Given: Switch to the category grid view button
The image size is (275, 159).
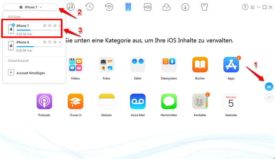Looking at the screenshot, I should point(269,87).
